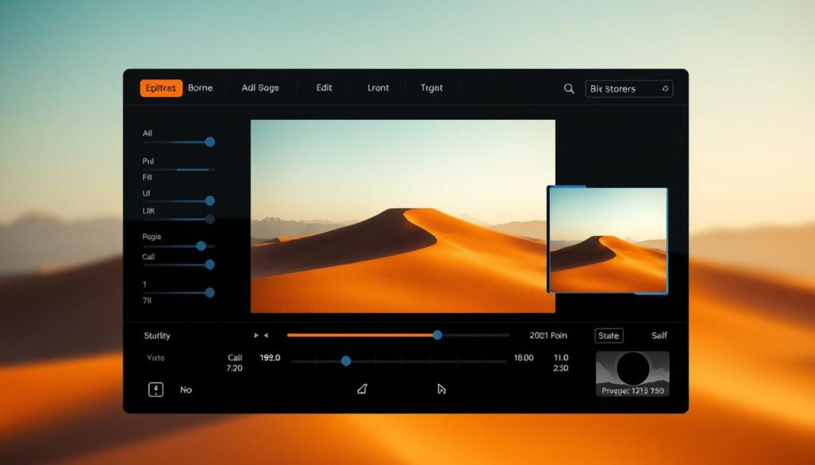Focus the Bic Storers input field
This screenshot has width=815, height=465.
pos(629,89)
